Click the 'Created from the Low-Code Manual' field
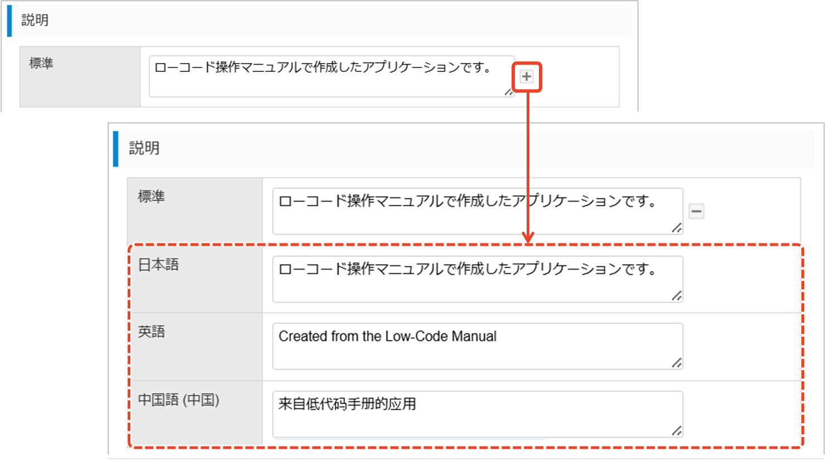 pos(477,346)
